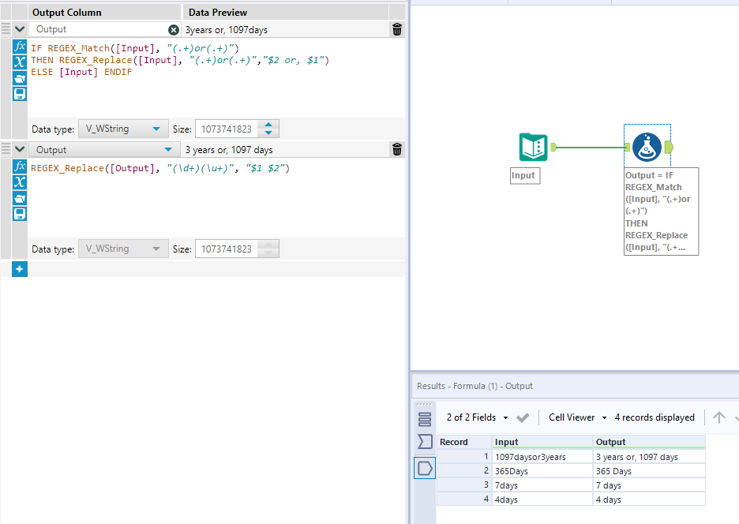Viewport: 739px width, 524px height.
Task: Delete the second expression using its trash icon
Action: (396, 148)
